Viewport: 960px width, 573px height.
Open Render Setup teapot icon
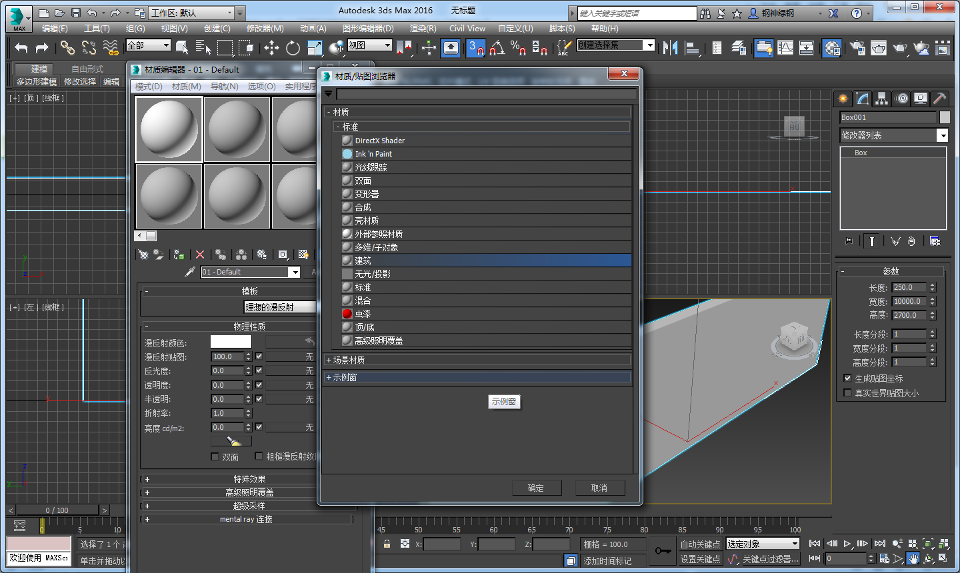click(x=857, y=47)
